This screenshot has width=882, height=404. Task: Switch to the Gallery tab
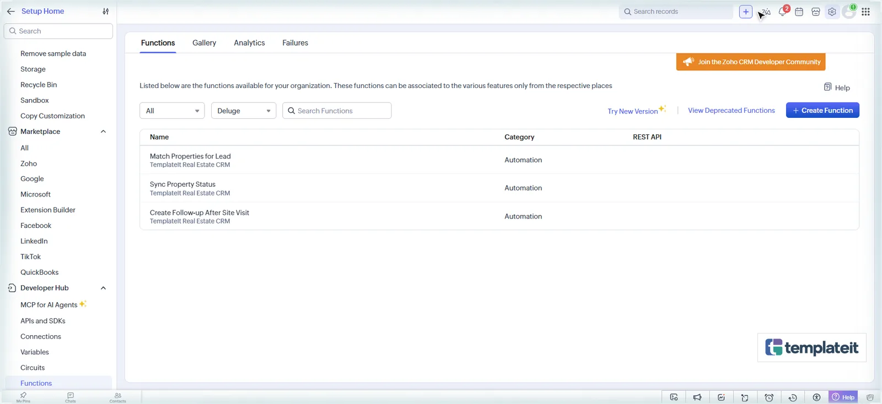204,43
